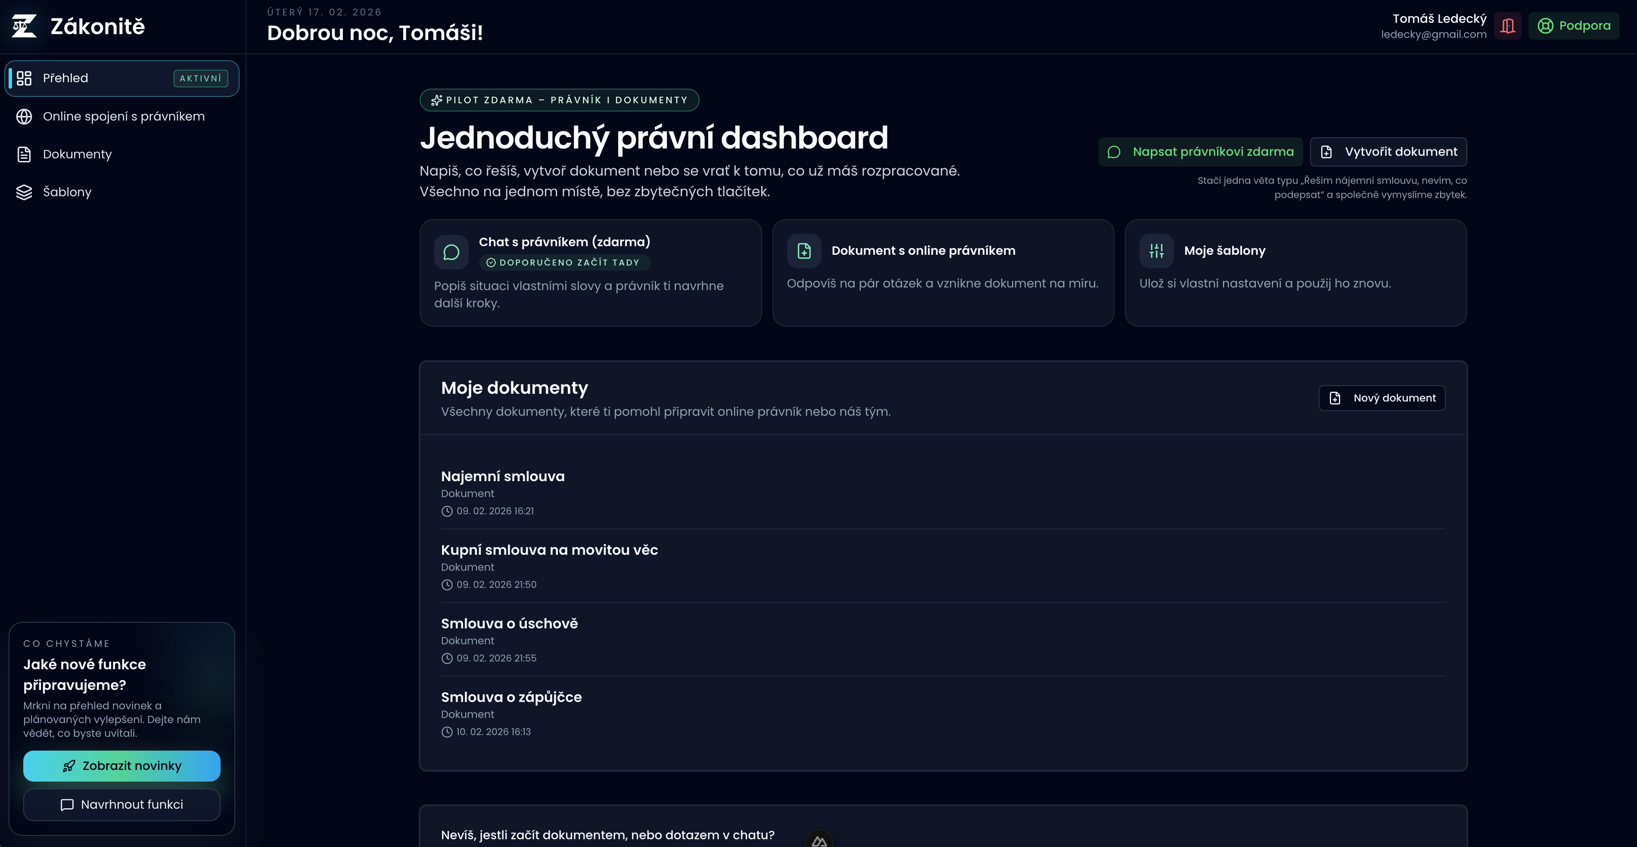The height and width of the screenshot is (847, 1637).
Task: Click the sliders icon on Moje šablony card
Action: coord(1156,251)
